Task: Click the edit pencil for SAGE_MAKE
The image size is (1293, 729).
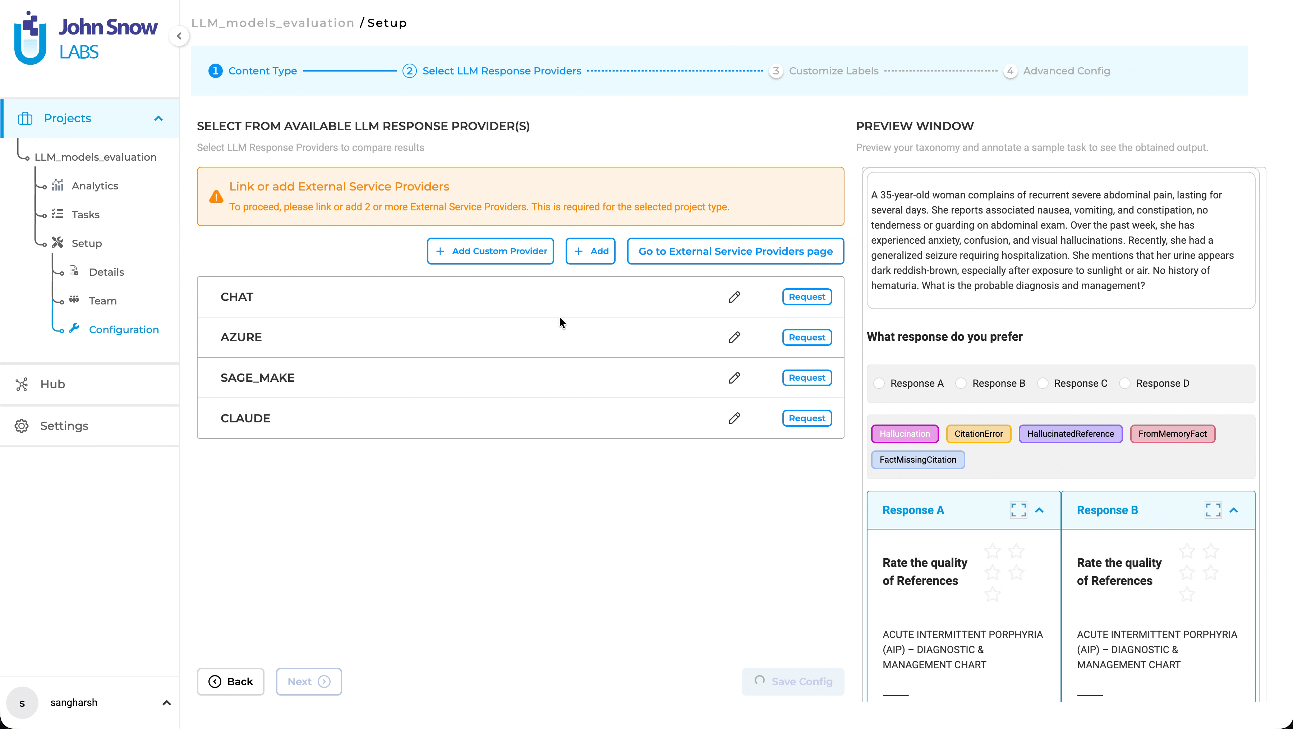Action: [734, 377]
